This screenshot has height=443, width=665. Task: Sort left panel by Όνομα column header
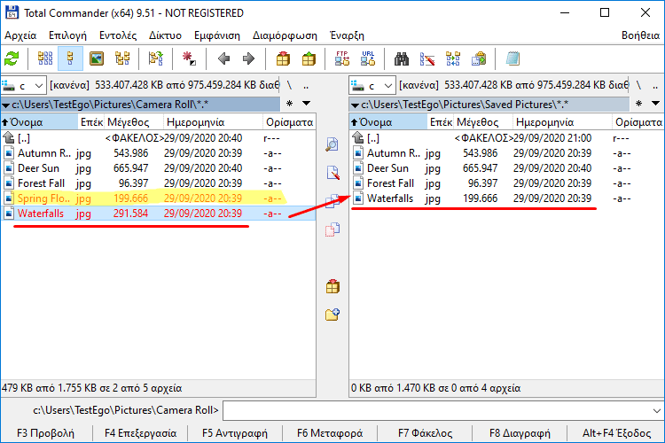tap(39, 122)
